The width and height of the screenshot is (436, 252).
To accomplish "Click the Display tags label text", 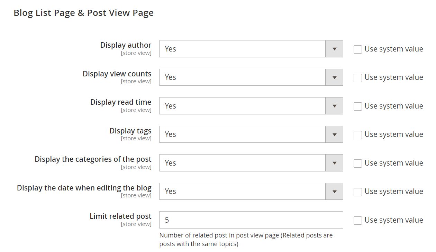I will 130,131.
